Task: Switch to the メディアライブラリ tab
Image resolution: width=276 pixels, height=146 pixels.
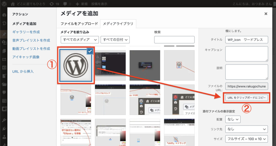Action: click(x=118, y=24)
